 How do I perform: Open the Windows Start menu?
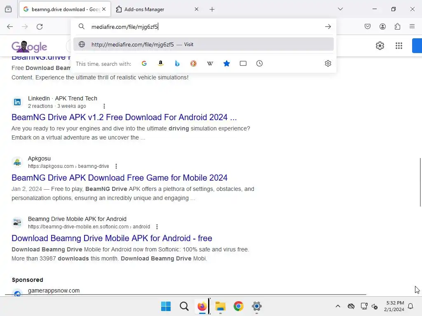coord(166,306)
